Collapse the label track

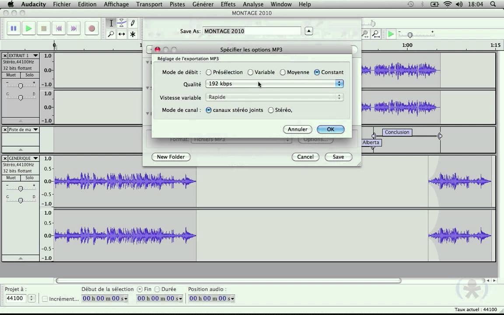coord(21,150)
